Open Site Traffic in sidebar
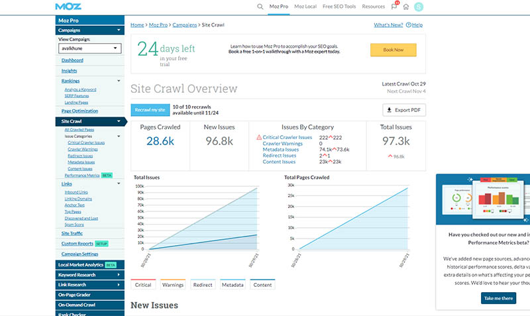The image size is (530, 316). point(72,233)
